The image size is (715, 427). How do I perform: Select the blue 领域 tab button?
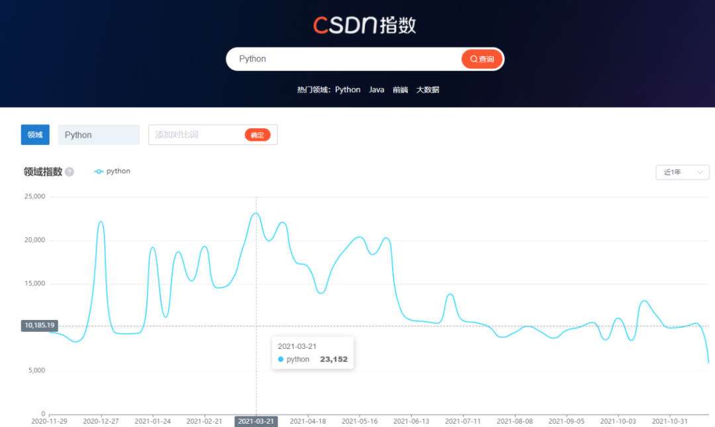(35, 135)
